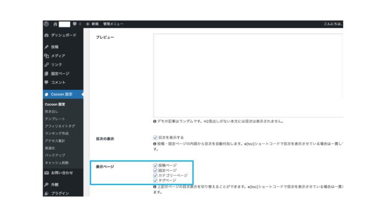
Task: Open Cocoon 設定 submenu item
Action: (55, 104)
